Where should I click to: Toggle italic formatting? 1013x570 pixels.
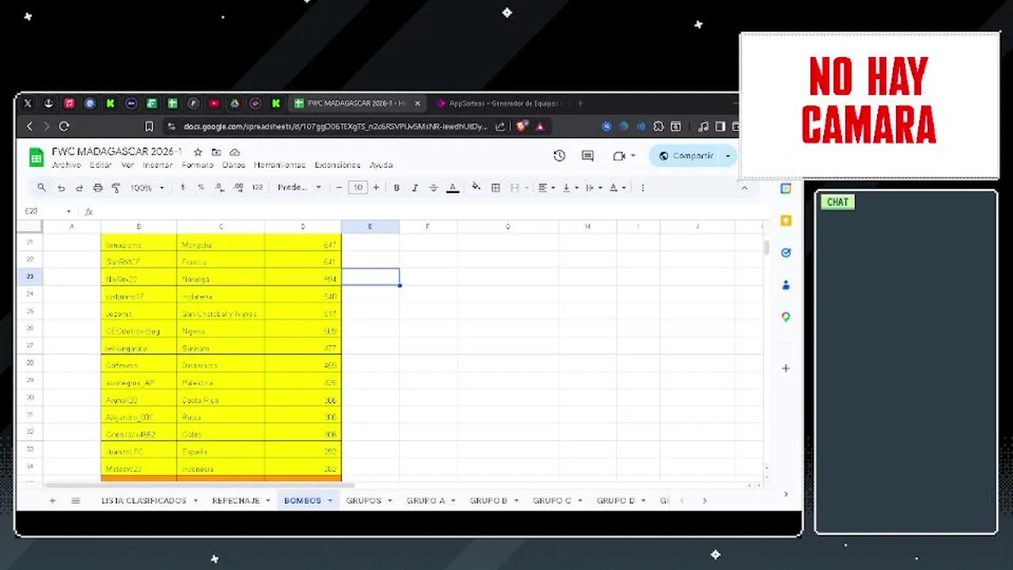[x=415, y=188]
